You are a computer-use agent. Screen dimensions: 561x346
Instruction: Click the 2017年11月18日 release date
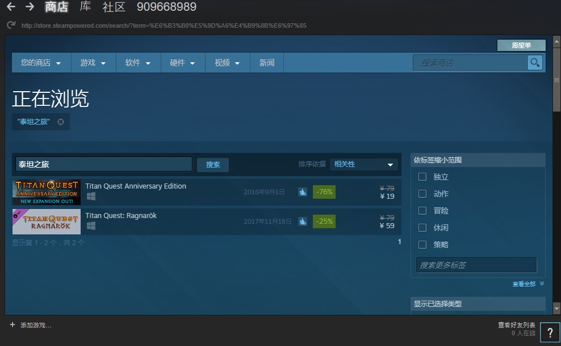point(267,221)
